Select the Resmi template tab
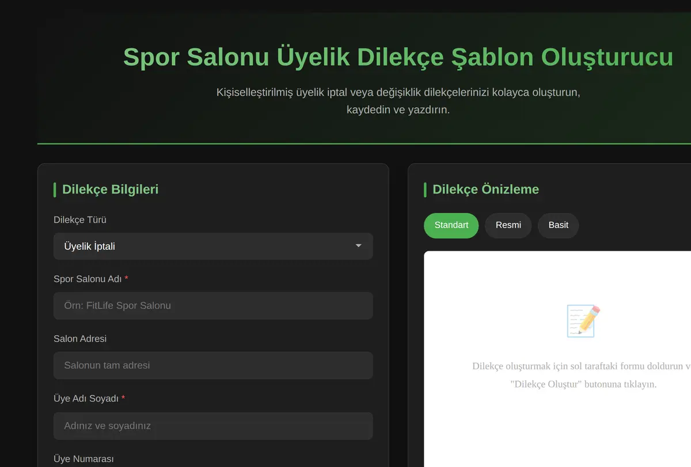 pos(508,225)
